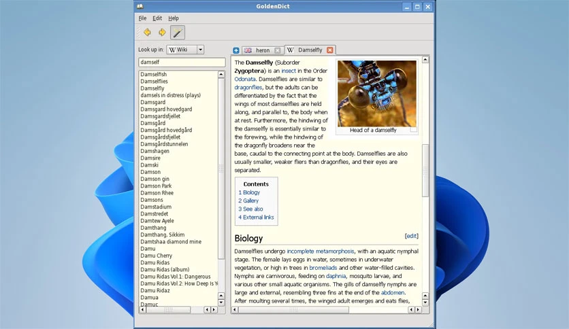Close the heron tab

click(x=277, y=50)
